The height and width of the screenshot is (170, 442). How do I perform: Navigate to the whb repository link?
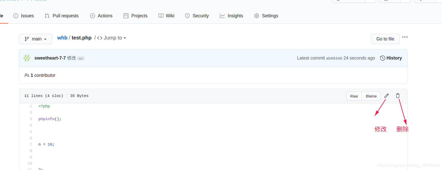pyautogui.click(x=62, y=38)
